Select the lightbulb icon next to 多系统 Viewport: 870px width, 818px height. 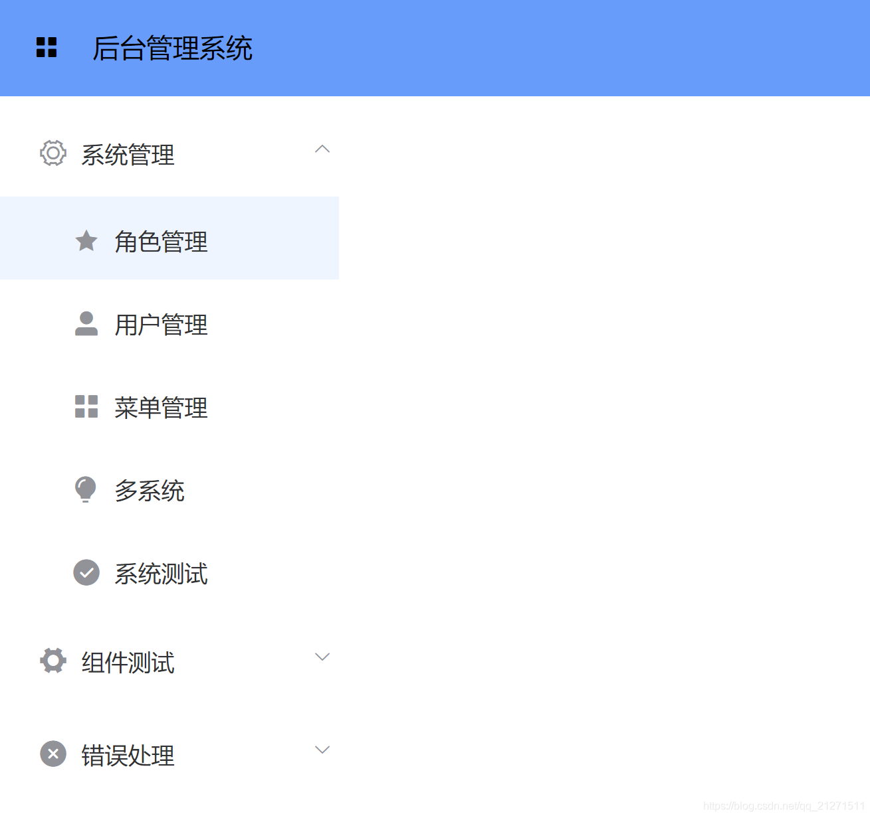(86, 490)
